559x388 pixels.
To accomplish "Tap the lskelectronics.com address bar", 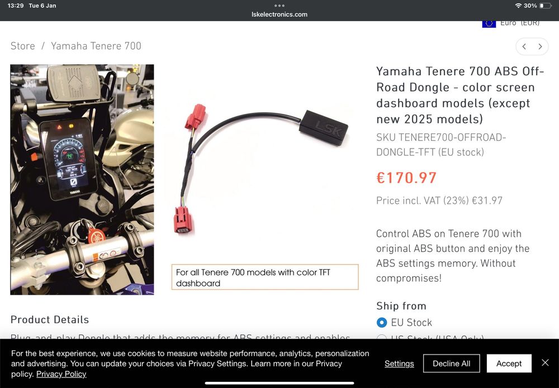I will point(279,15).
